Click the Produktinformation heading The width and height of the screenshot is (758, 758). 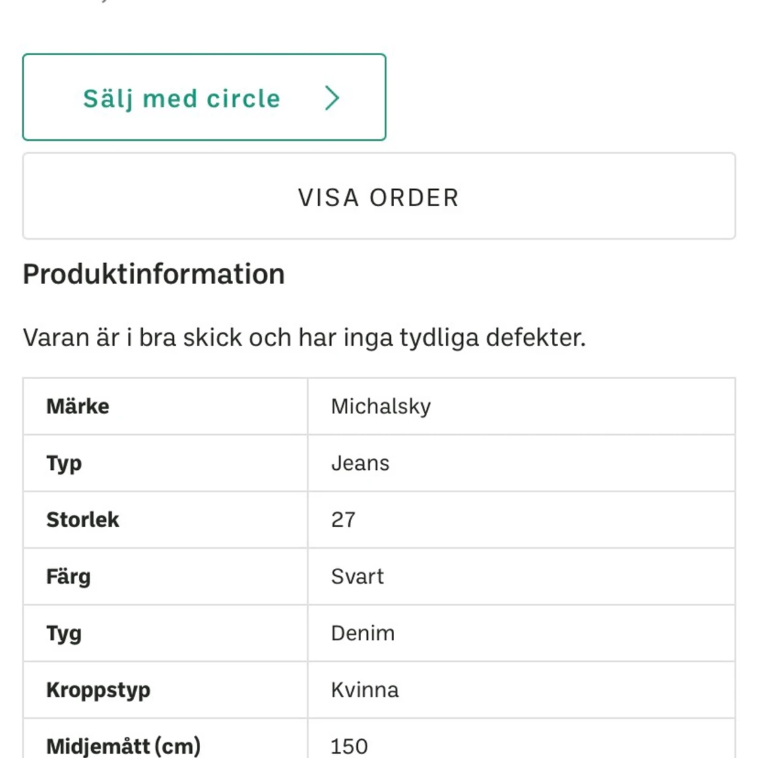(153, 273)
